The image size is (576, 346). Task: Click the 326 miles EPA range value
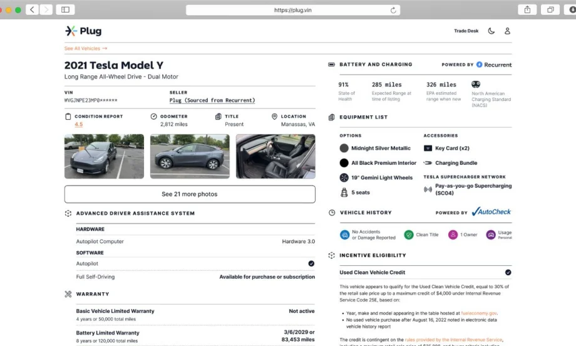(x=441, y=85)
